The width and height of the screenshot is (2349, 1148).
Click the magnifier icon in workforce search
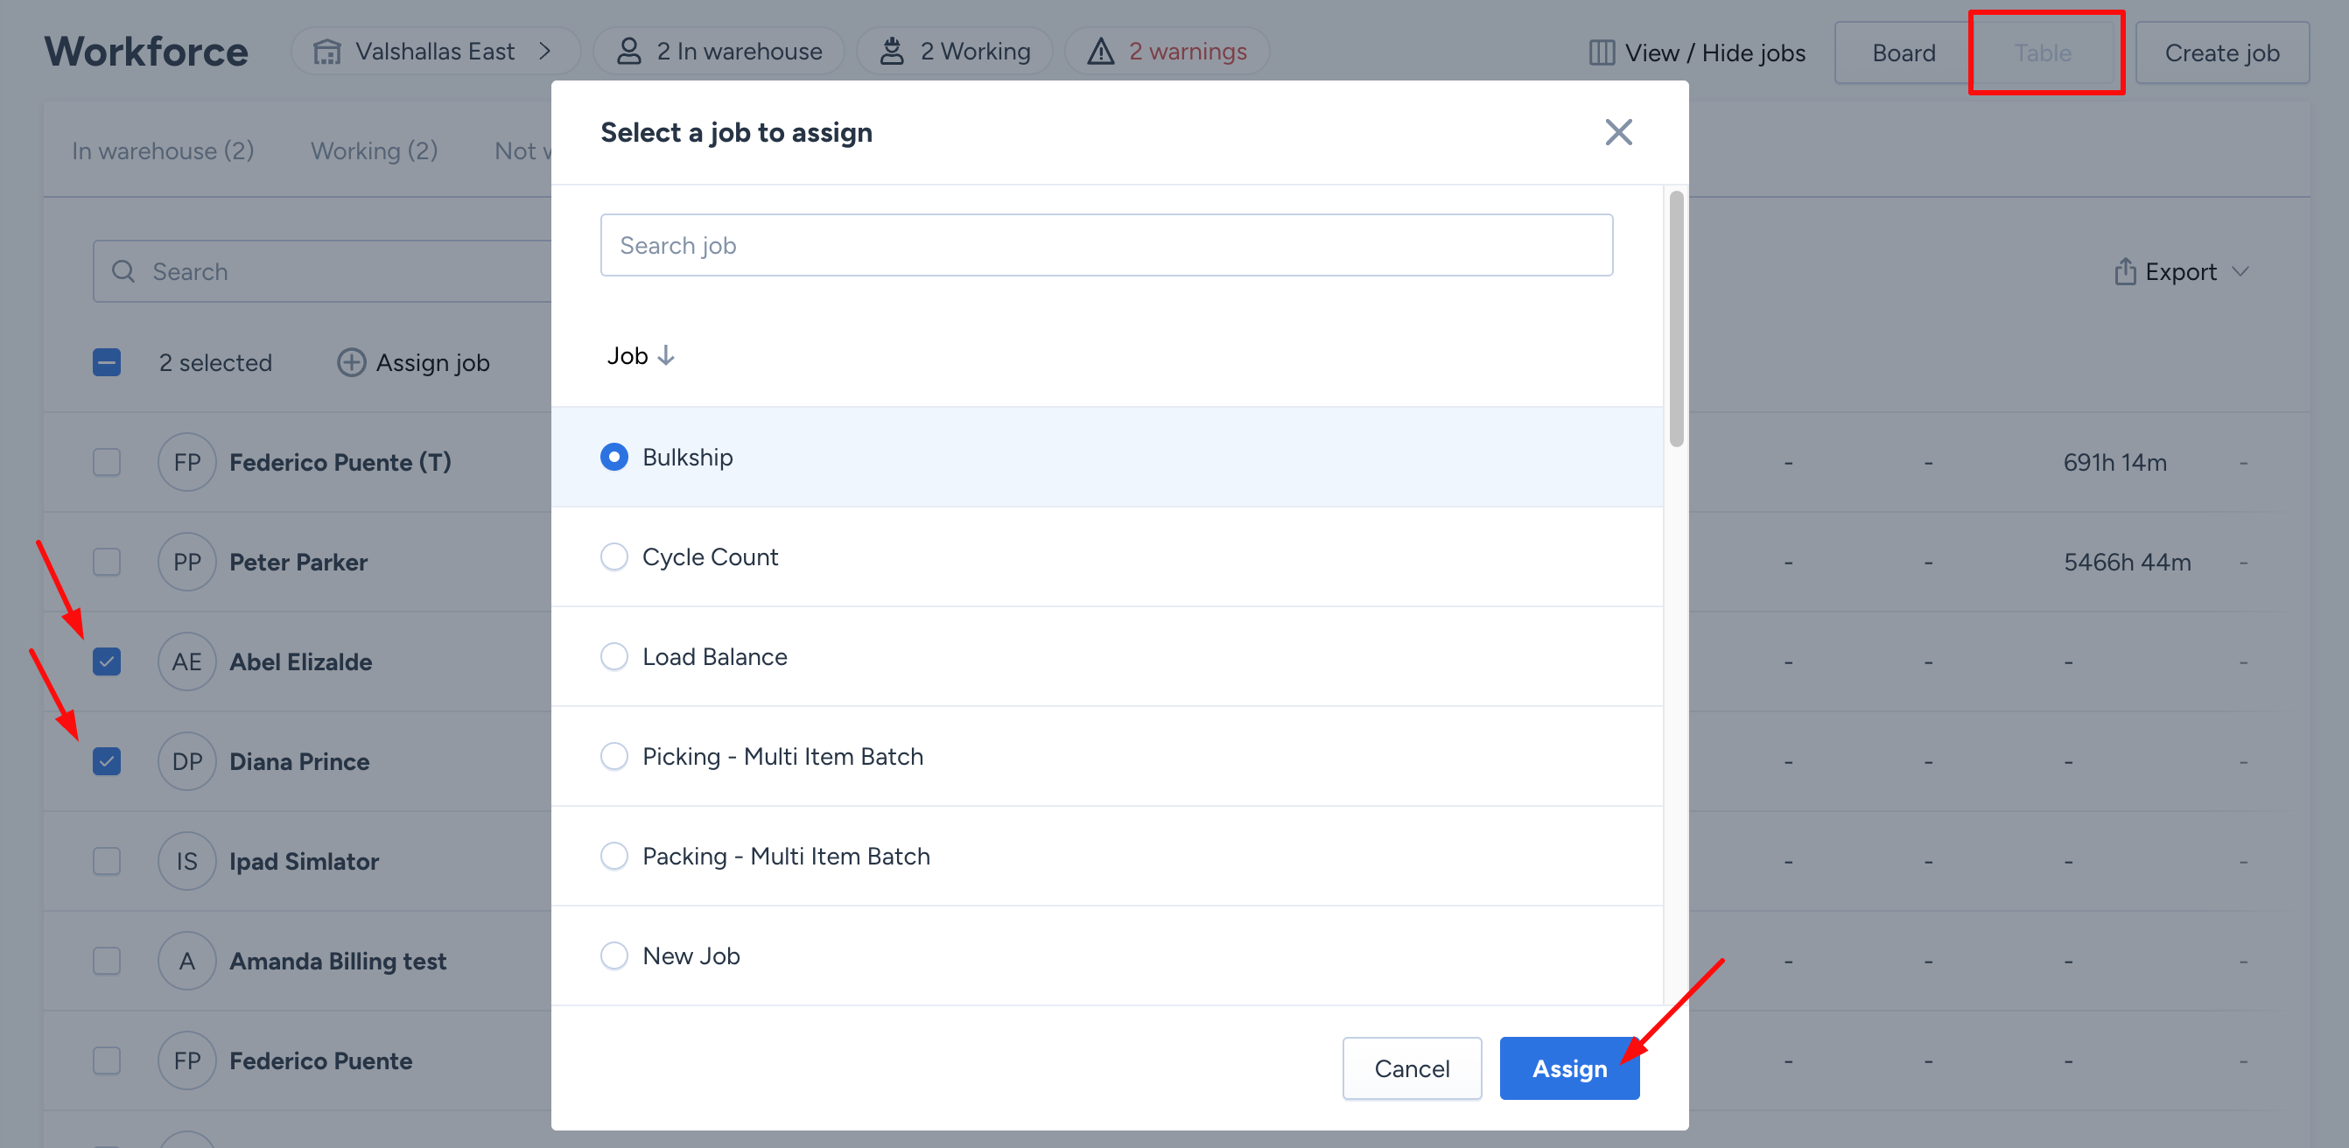click(x=123, y=272)
